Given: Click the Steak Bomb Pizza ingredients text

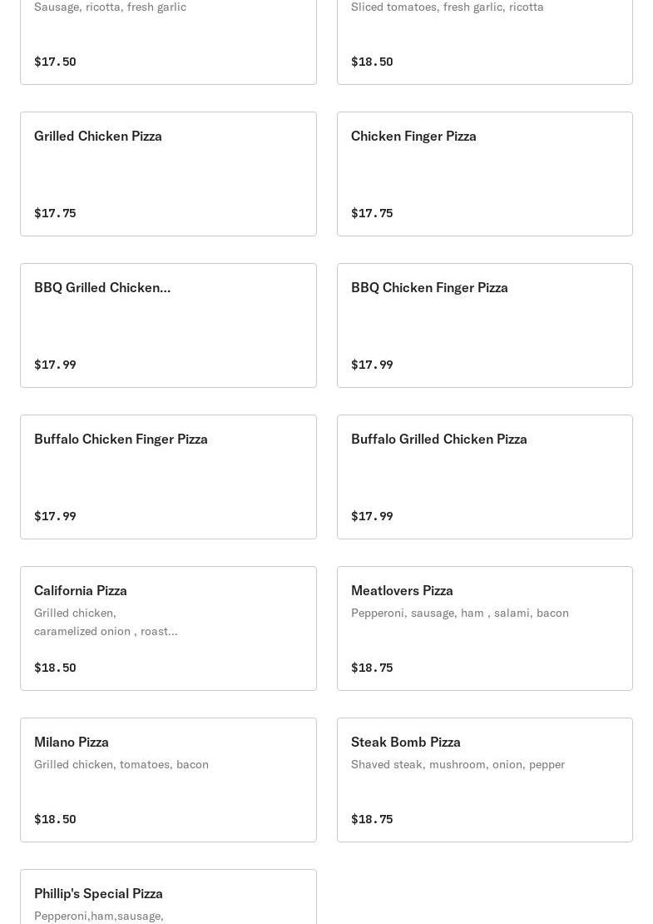Looking at the screenshot, I should point(458,764).
